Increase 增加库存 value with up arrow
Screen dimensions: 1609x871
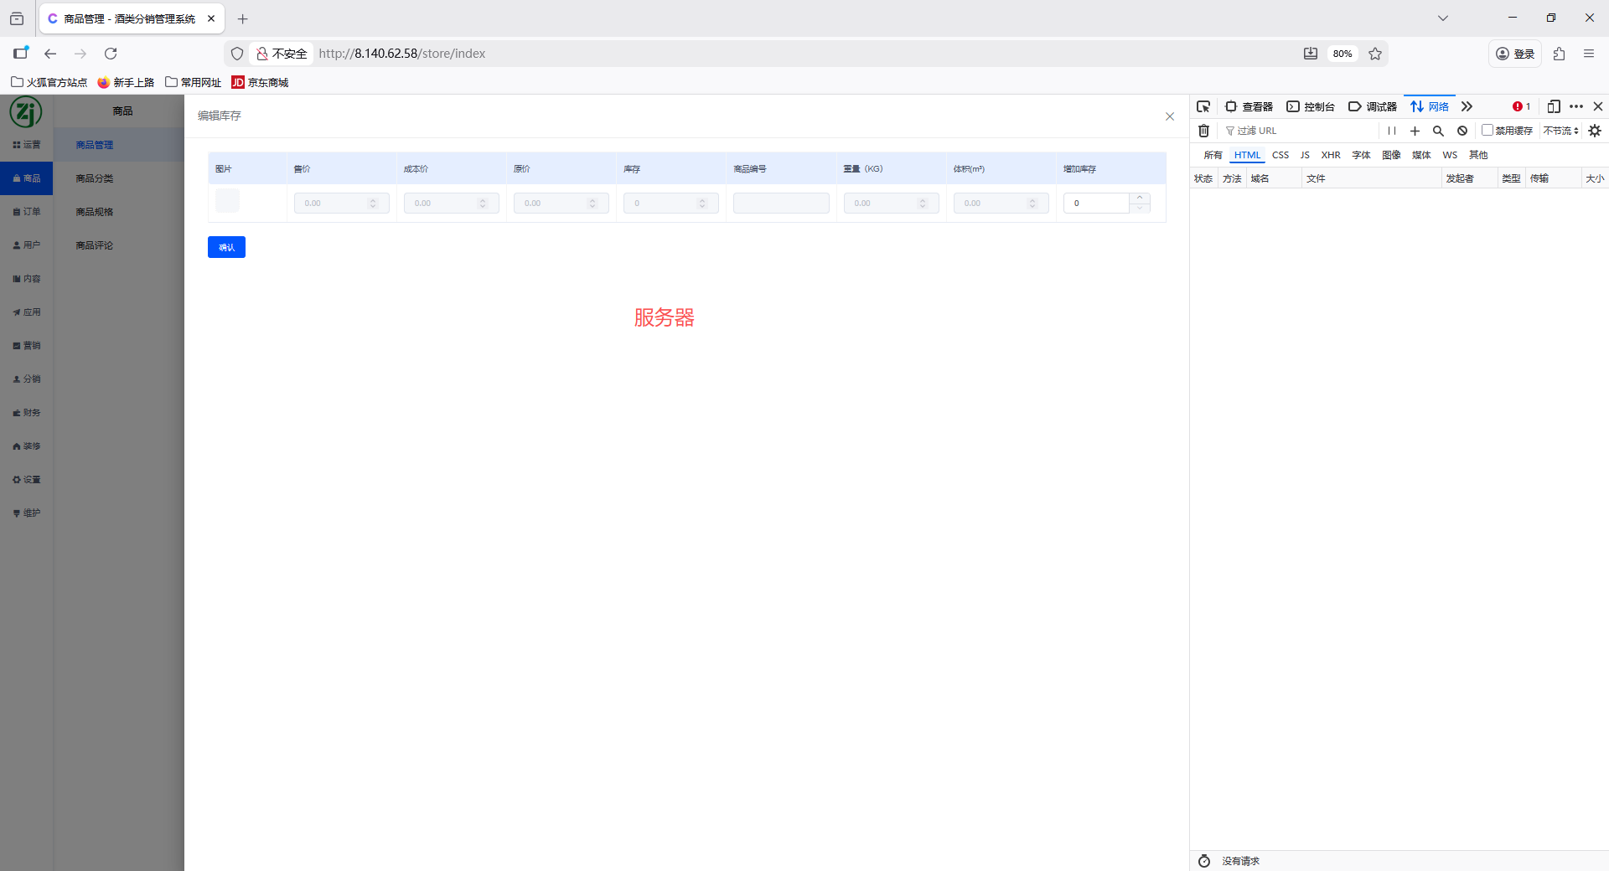tap(1140, 198)
